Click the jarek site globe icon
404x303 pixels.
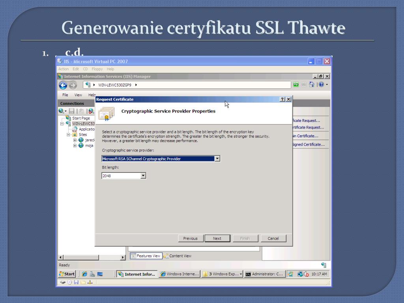click(81, 140)
